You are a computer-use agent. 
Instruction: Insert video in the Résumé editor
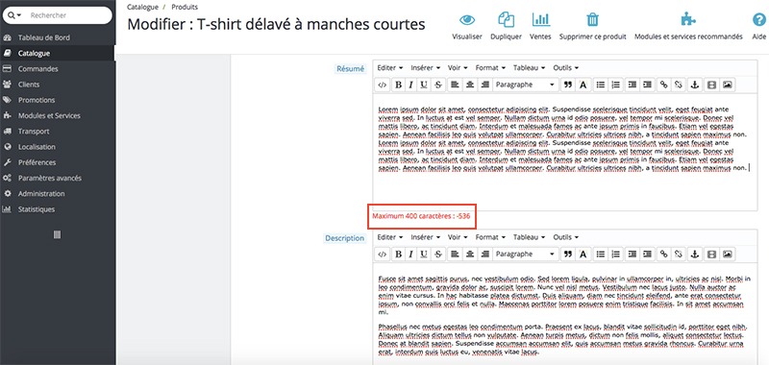[x=711, y=85]
